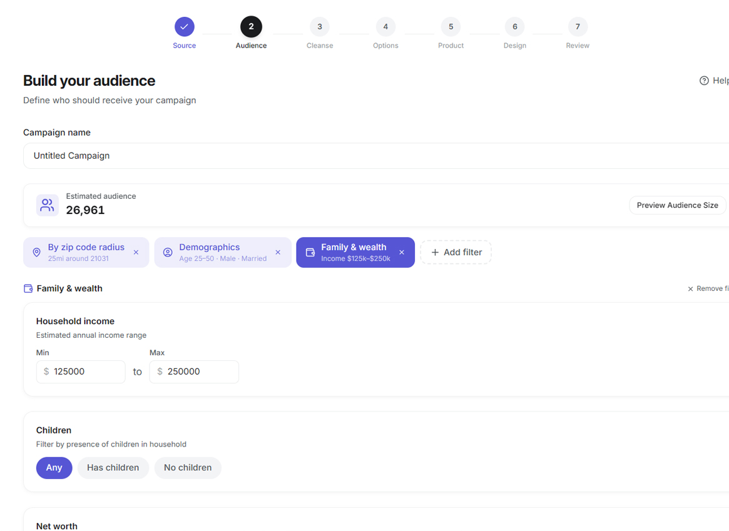Select step 2 Audience circle
The width and height of the screenshot is (729, 531).
coord(251,27)
